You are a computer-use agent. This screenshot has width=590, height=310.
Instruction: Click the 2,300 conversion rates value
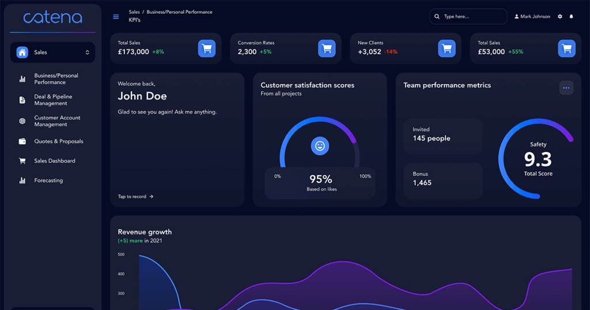(247, 52)
